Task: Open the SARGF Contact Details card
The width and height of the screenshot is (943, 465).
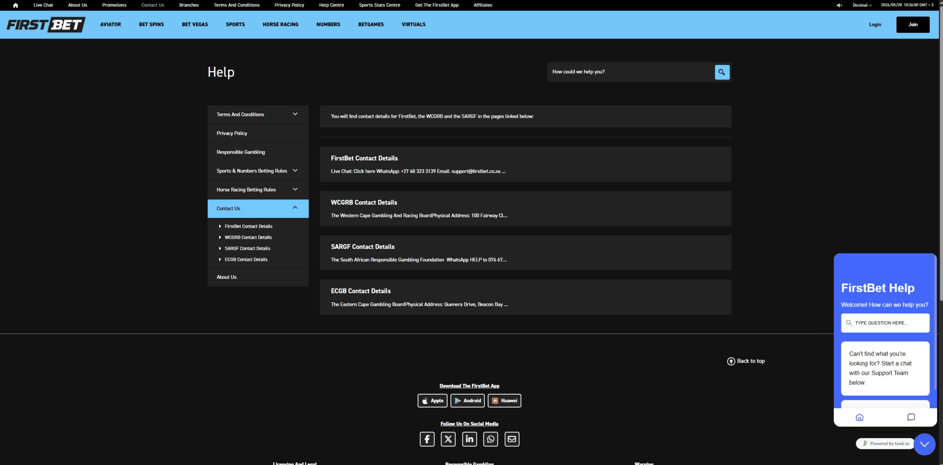Action: point(526,253)
